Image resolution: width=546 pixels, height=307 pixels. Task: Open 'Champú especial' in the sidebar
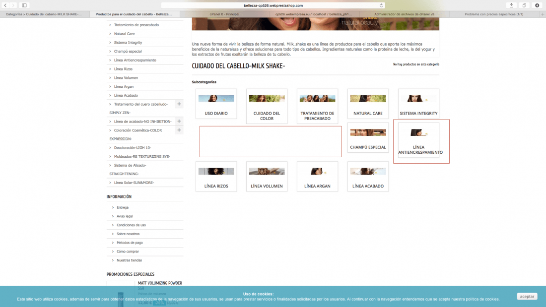point(128,51)
